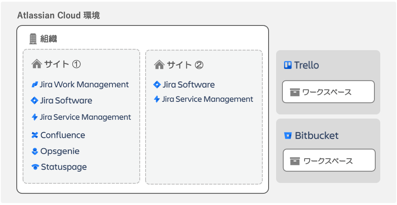Viewport: 397px width, 205px height.
Task: Click the organization building icon
Action: [x=33, y=39]
